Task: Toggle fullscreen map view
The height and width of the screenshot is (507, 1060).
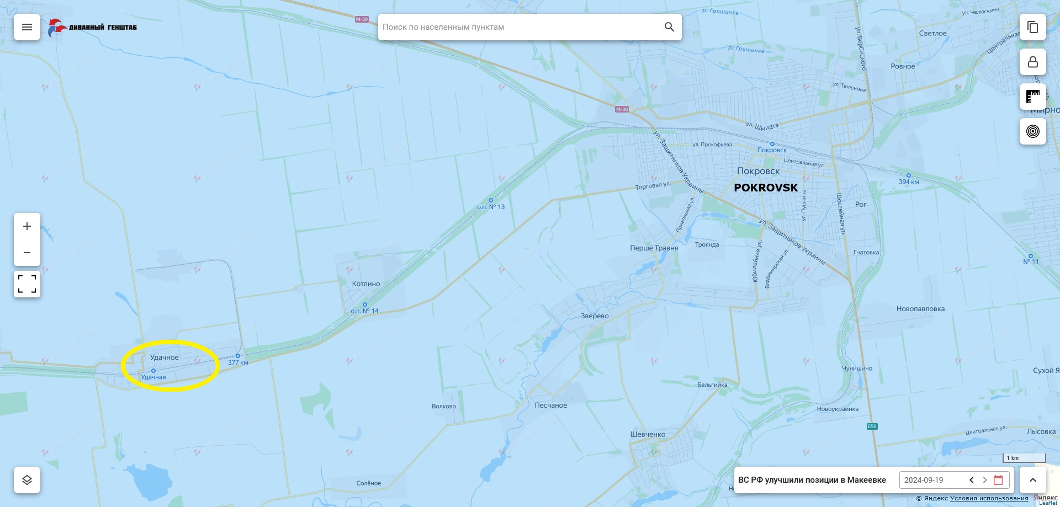Action: [x=27, y=284]
